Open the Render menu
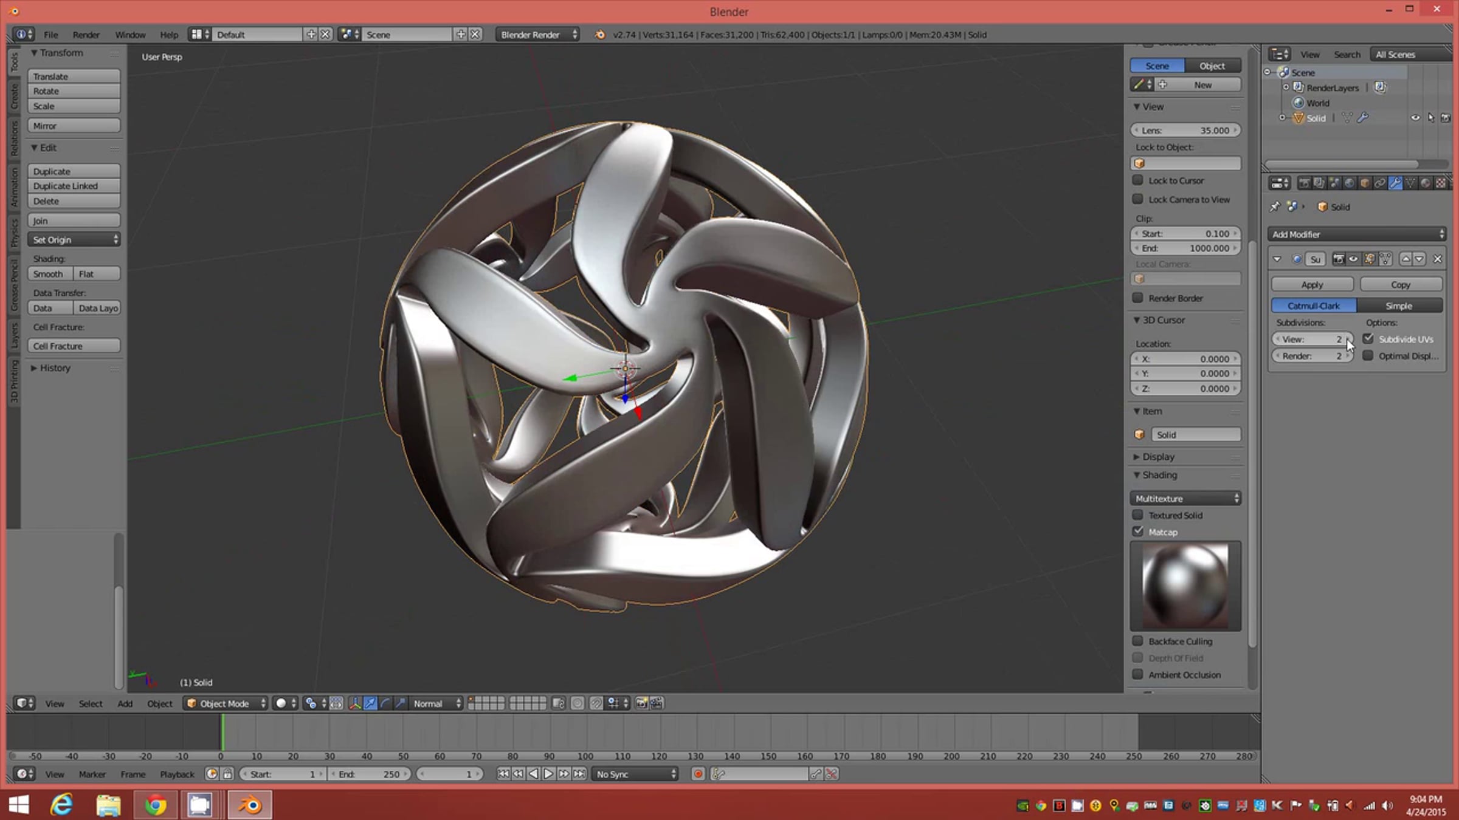1459x820 pixels. point(86,35)
